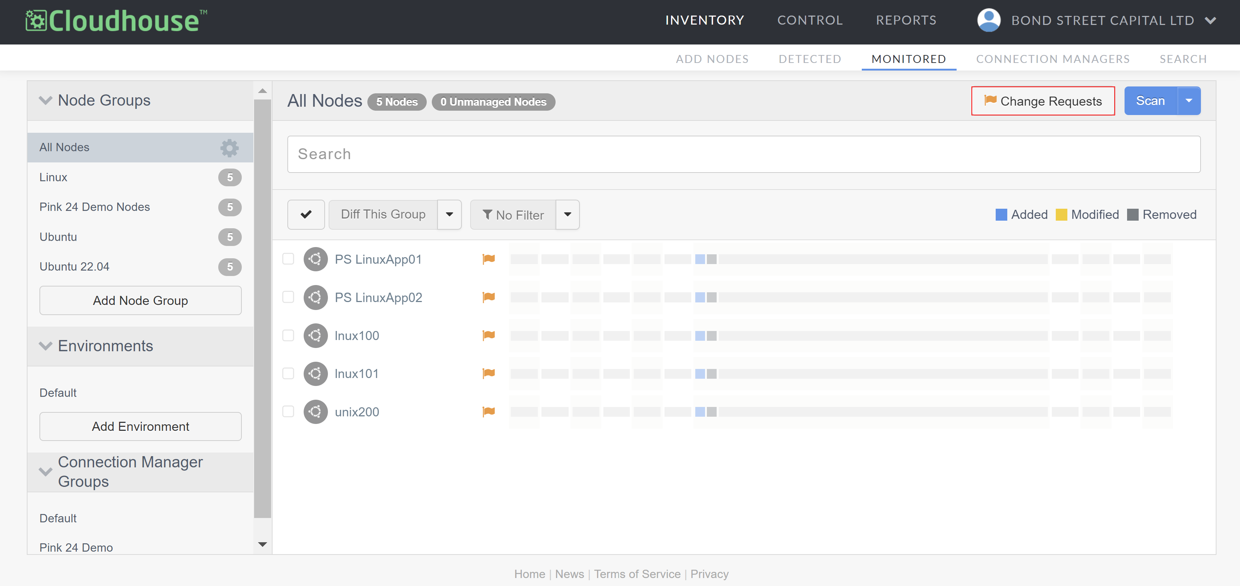
Task: Click the Diff This Group button
Action: 383,215
